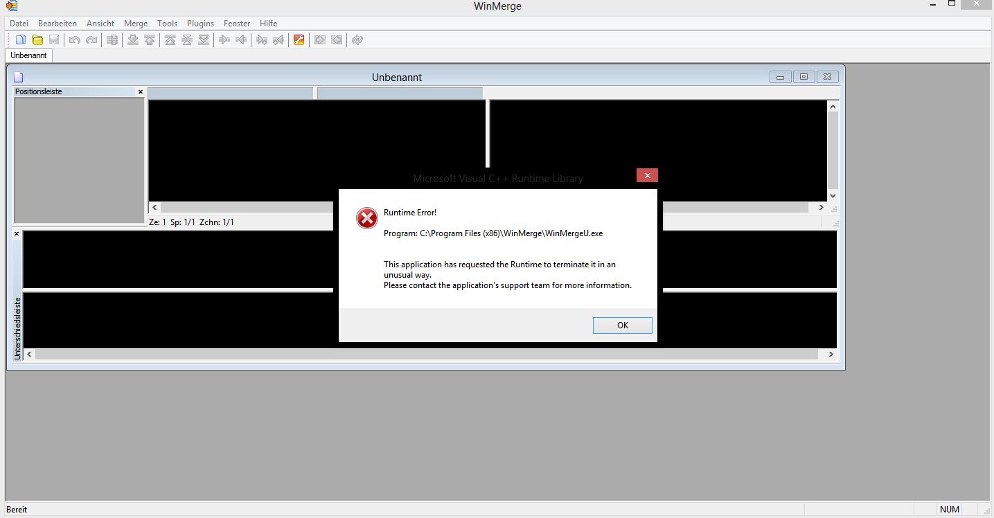Click the Refresh toolbar icon
This screenshot has height=518, width=994.
[357, 40]
